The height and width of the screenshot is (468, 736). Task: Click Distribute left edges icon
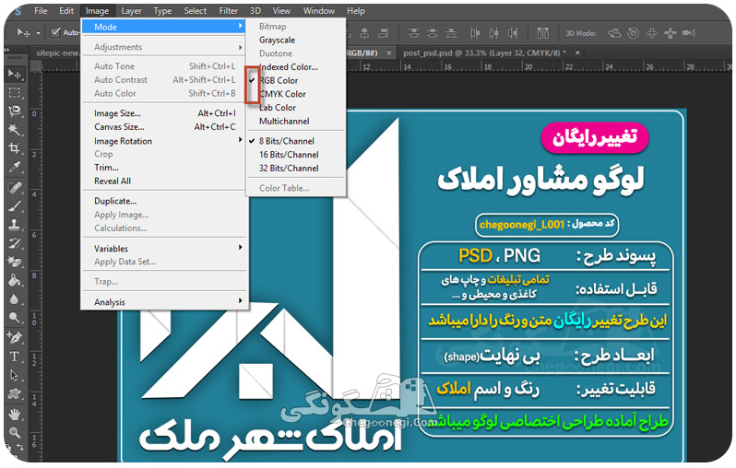[x=475, y=33]
